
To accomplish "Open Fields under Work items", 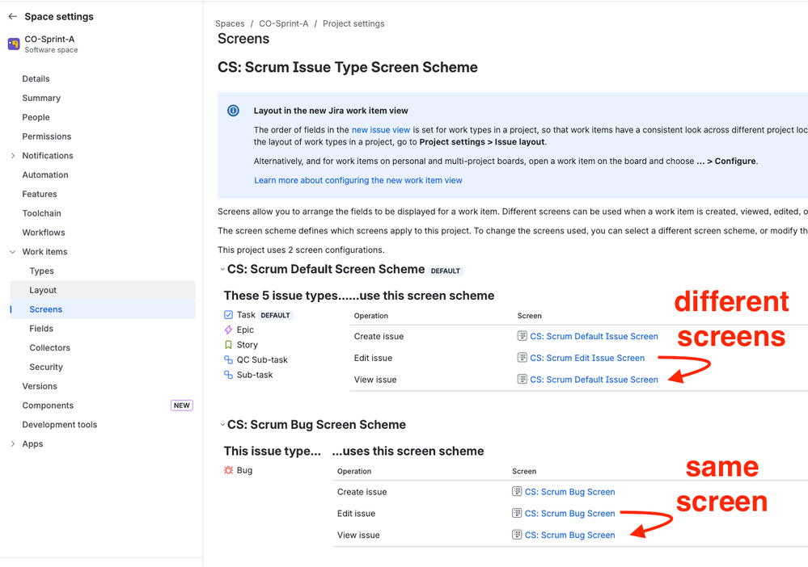I will [x=41, y=328].
